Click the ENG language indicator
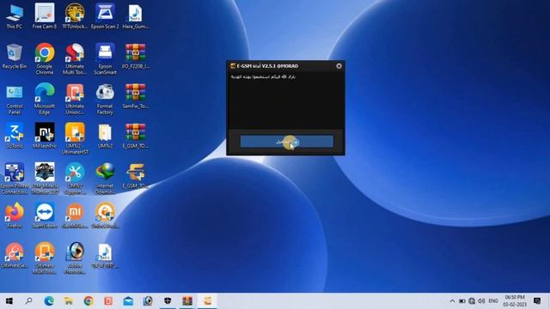 tap(493, 301)
